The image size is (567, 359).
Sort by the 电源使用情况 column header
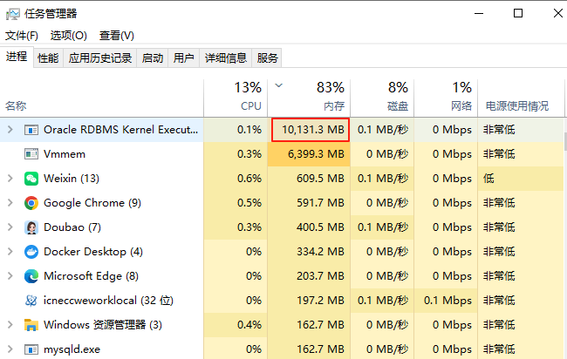(x=521, y=98)
